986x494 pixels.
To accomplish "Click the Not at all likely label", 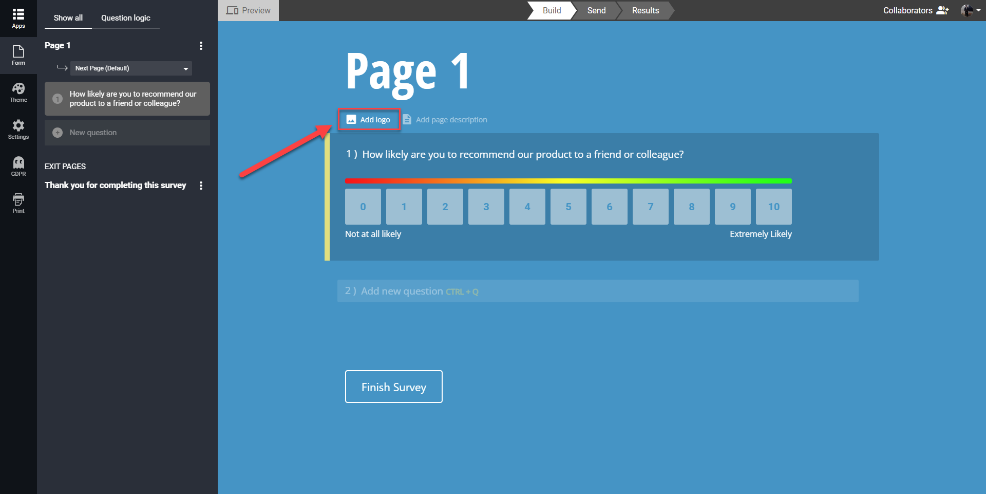I will [x=373, y=234].
